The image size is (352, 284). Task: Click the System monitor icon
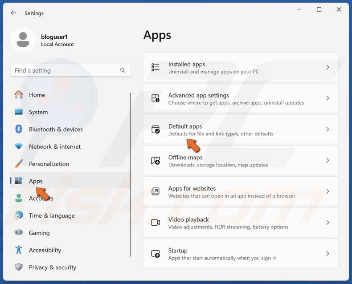pos(19,112)
